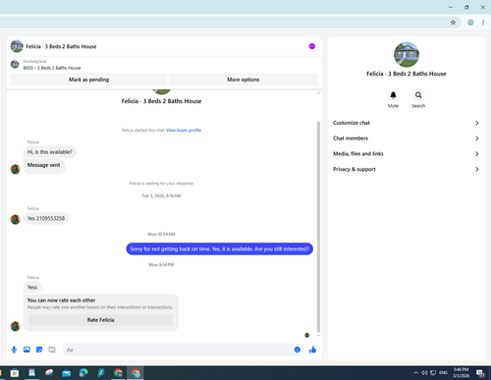This screenshot has width=491, height=380.
Task: Click the Search magnifier icon in chat info
Action: [x=418, y=95]
